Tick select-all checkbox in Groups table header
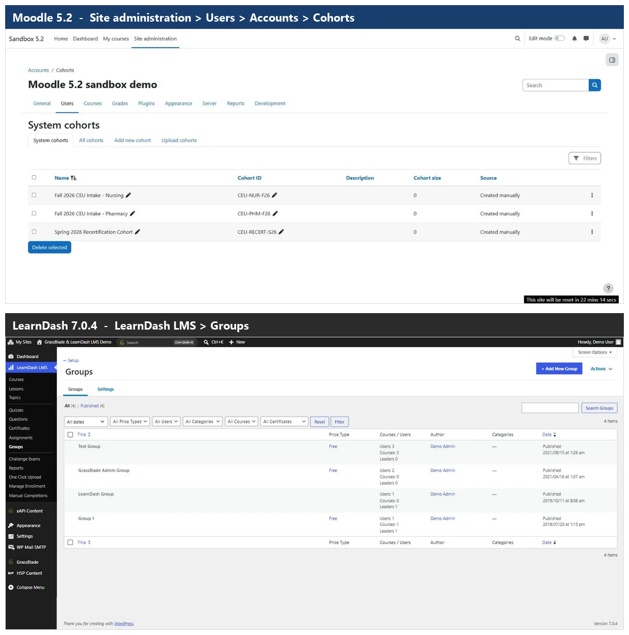This screenshot has width=629, height=635. pyautogui.click(x=70, y=435)
